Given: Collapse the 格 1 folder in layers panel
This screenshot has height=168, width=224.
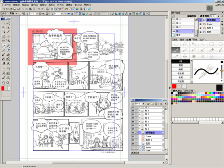Looking at the screenshot, I should [140, 129].
